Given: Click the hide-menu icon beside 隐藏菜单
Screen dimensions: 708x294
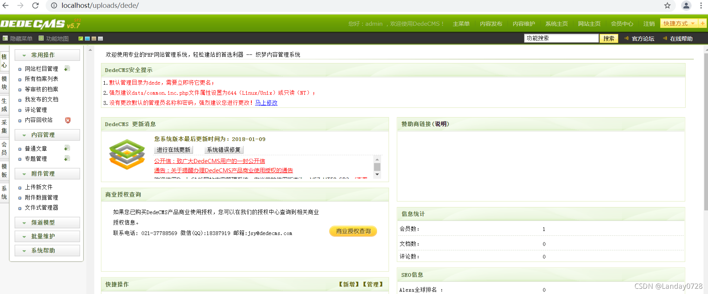Looking at the screenshot, I should [x=5, y=38].
